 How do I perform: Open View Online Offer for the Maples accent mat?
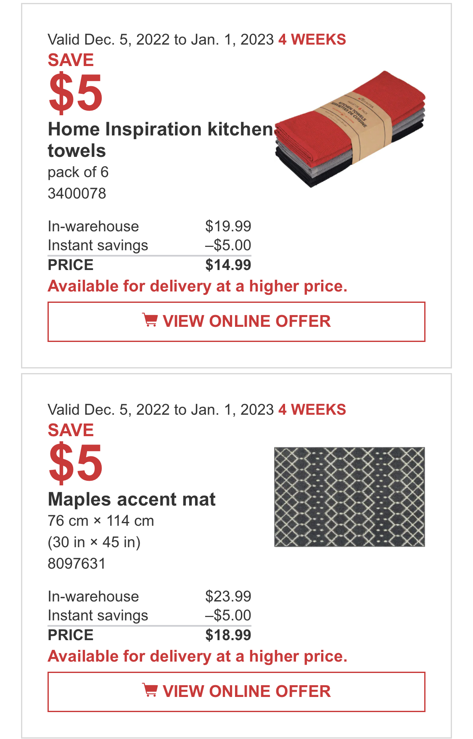coord(236,692)
